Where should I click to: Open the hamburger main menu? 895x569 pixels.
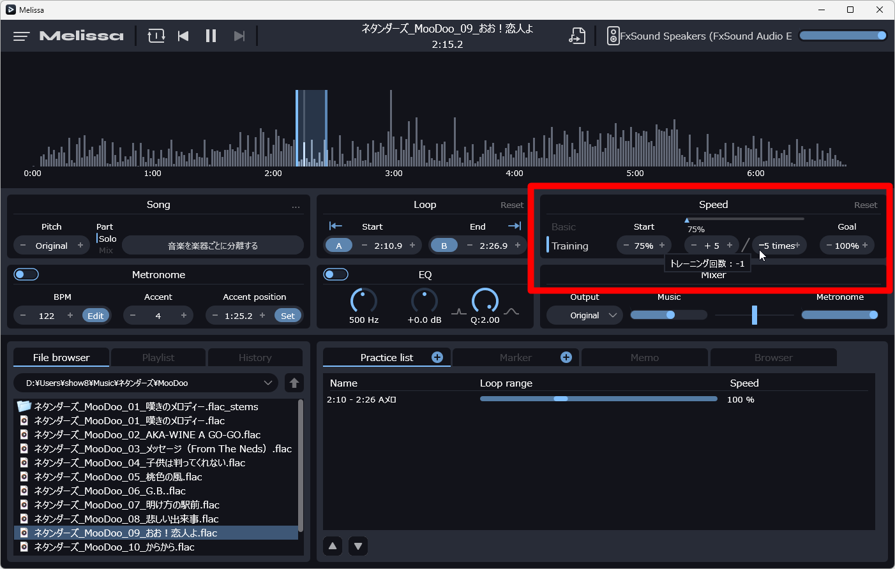click(x=21, y=36)
